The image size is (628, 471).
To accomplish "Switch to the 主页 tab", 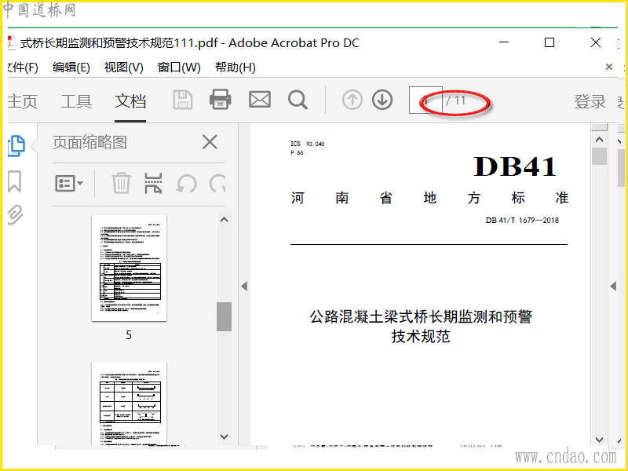I will (x=23, y=101).
